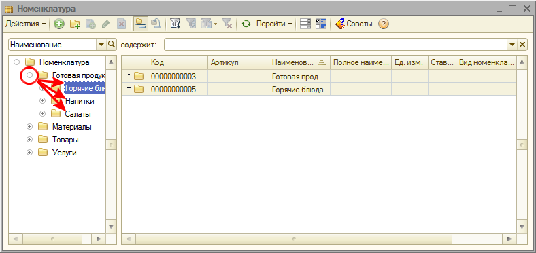The image size is (536, 253).
Task: Refresh the list with green arrows icon
Action: [x=246, y=24]
